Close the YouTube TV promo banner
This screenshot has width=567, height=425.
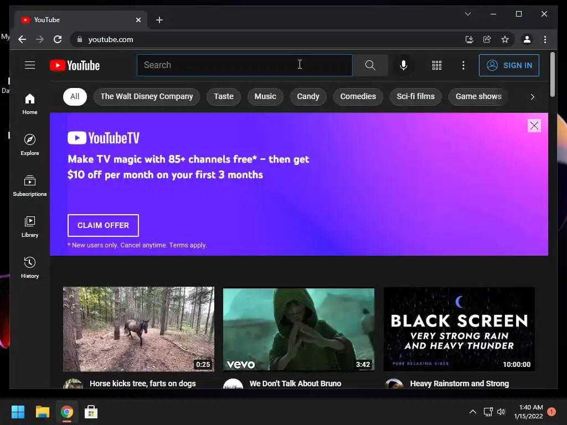point(534,126)
